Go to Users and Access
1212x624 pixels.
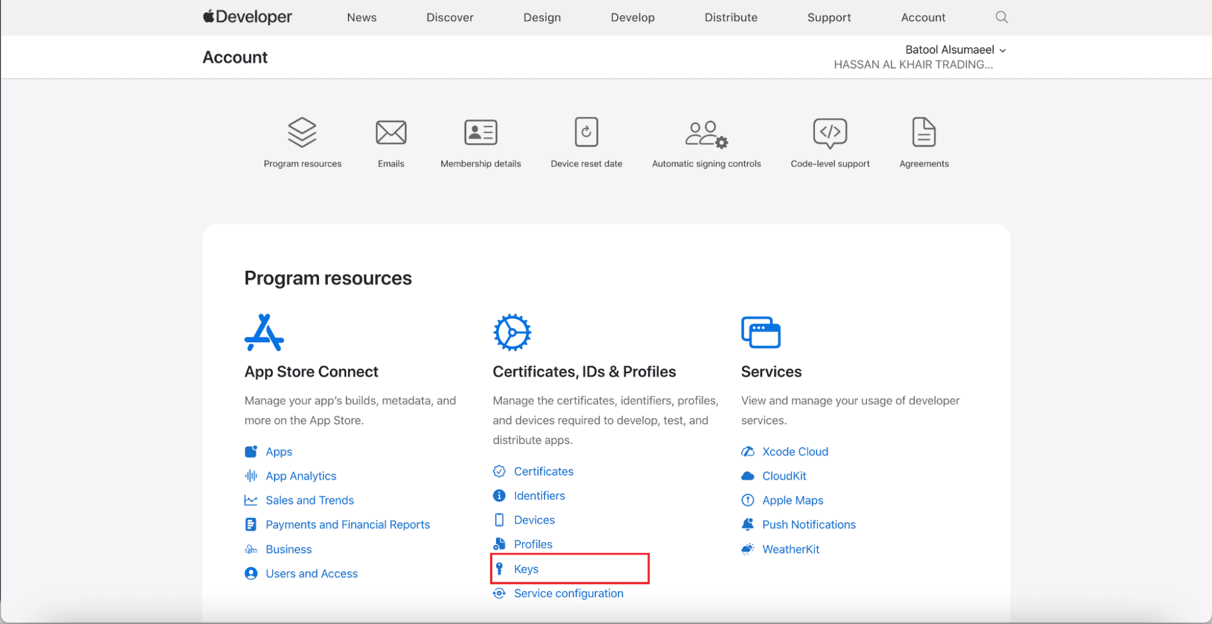pyautogui.click(x=311, y=574)
